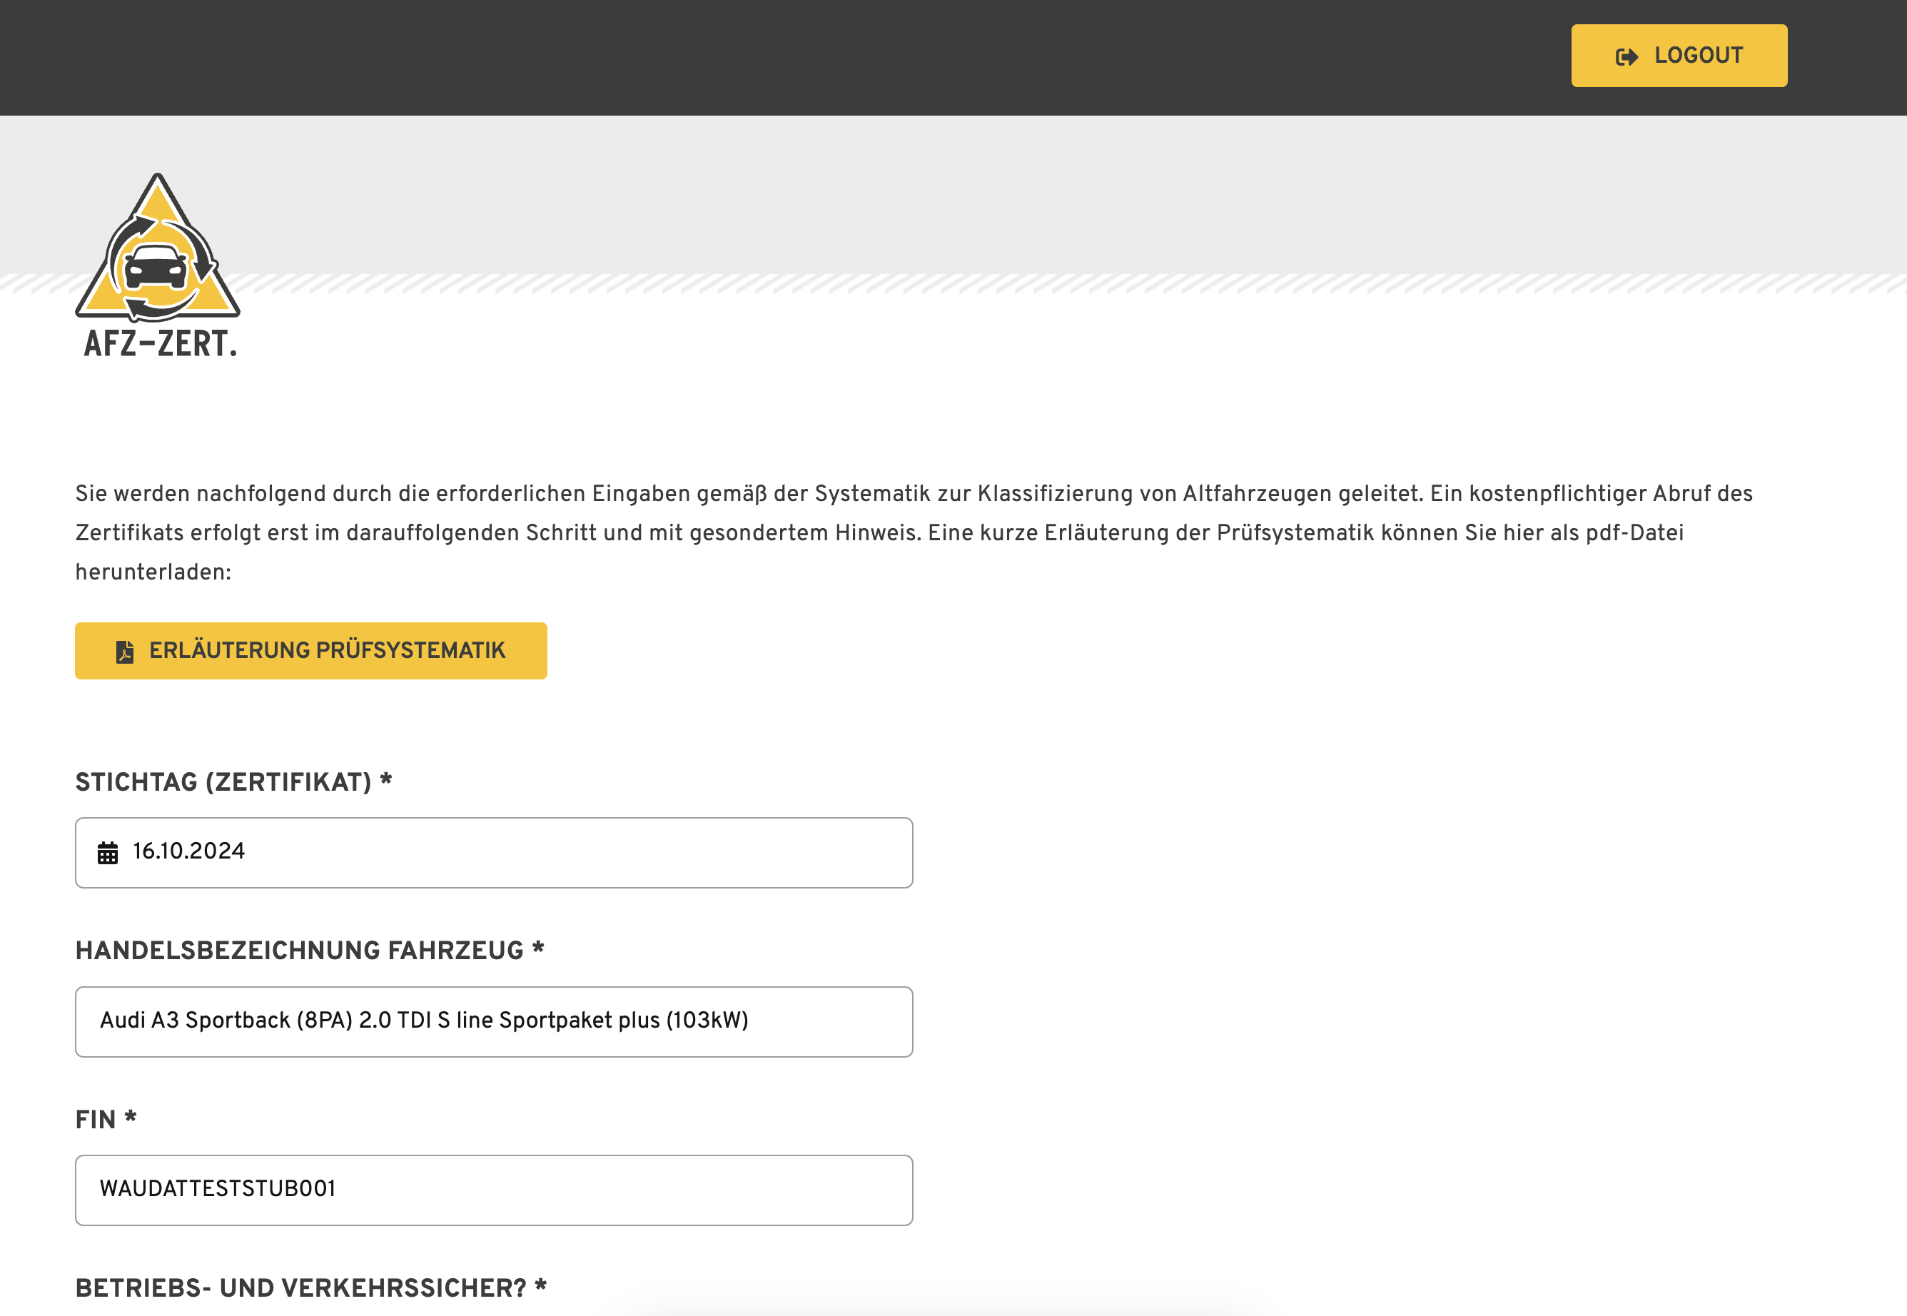The height and width of the screenshot is (1316, 1907).
Task: Click the HANDELSBEZEICHNUNG FAHRZEUG label
Action: [x=309, y=950]
